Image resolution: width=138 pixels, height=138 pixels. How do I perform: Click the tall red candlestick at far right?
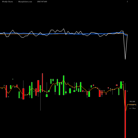point(125,114)
